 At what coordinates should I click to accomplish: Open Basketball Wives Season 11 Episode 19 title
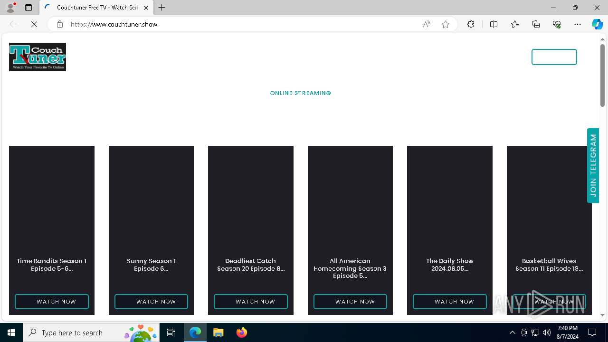click(x=549, y=265)
